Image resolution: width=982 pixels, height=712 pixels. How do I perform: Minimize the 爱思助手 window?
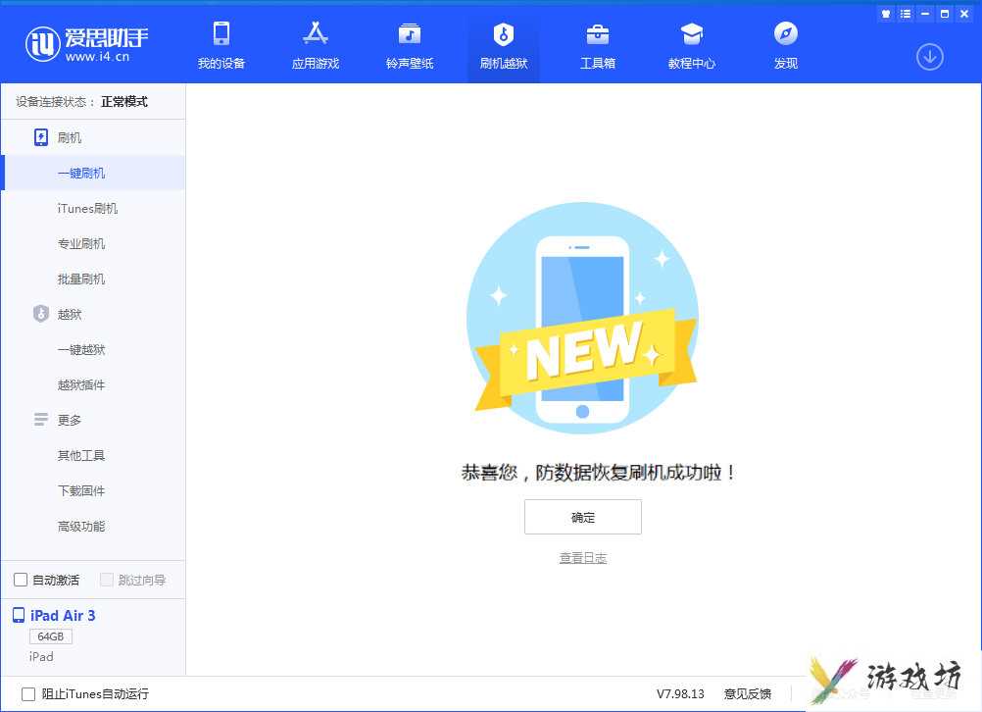pyautogui.click(x=925, y=13)
